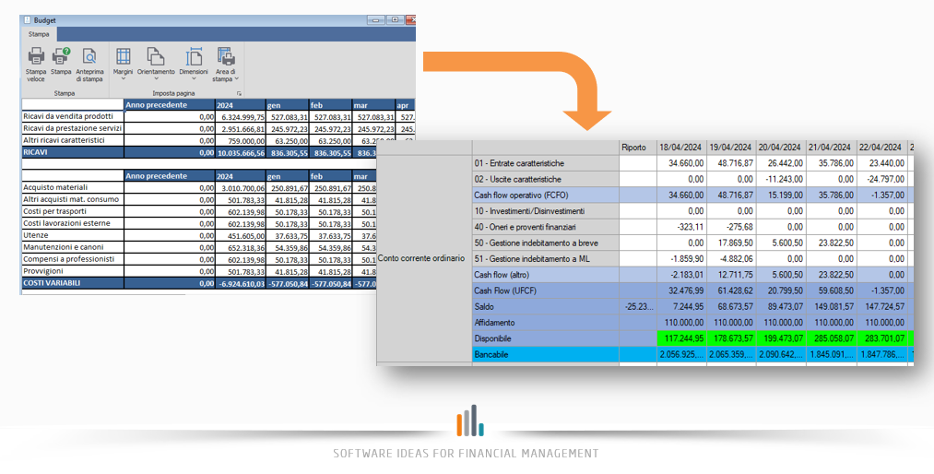Click the gen column header in RICAVI table

287,105
